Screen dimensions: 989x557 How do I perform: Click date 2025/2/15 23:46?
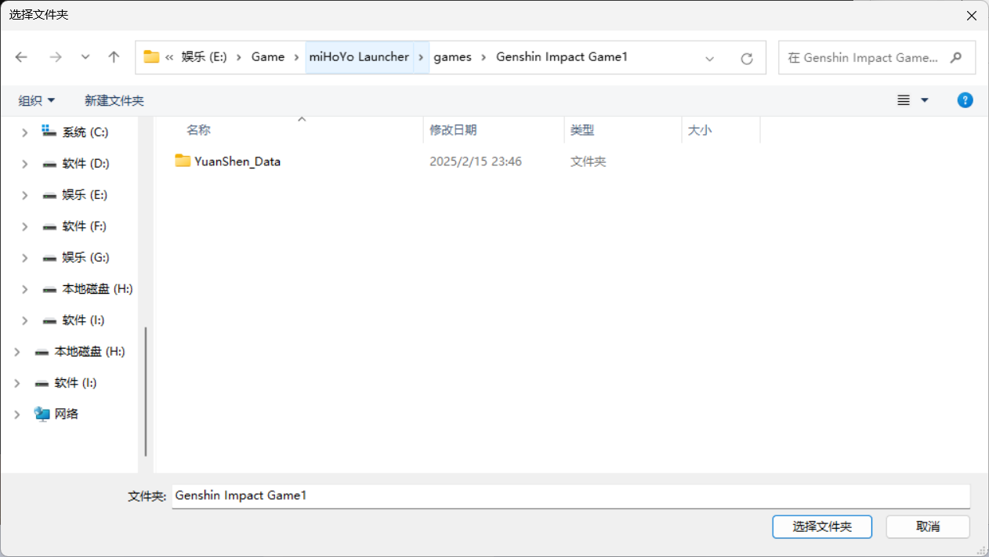tap(476, 161)
